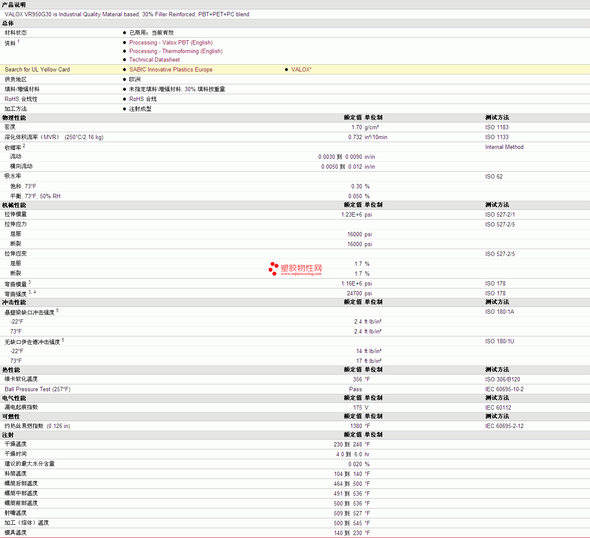The height and width of the screenshot is (538, 590).
Task: Click the VALOX* yellow card link
Action: 301,70
